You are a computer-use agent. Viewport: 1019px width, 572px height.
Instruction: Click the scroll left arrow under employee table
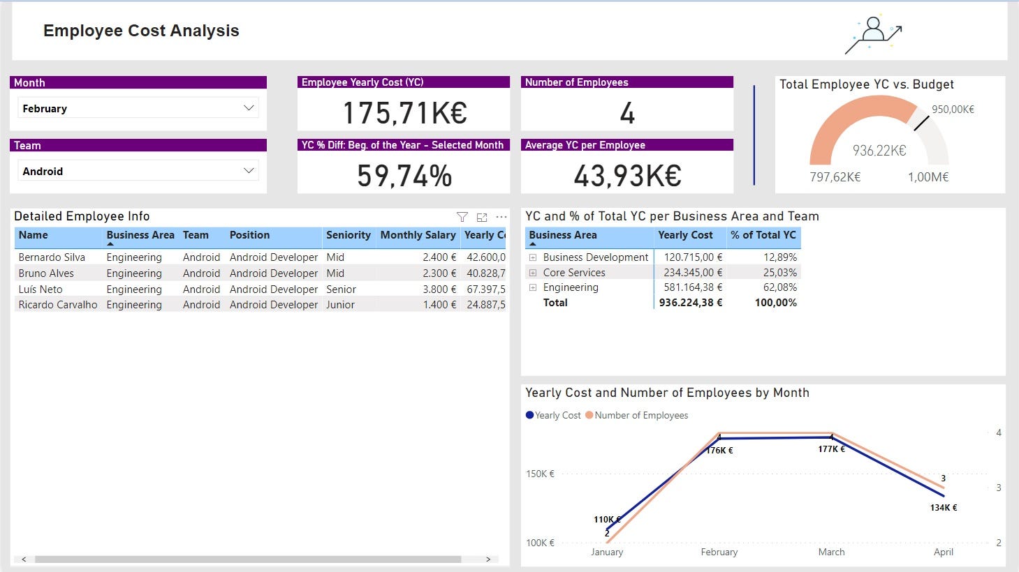click(24, 559)
